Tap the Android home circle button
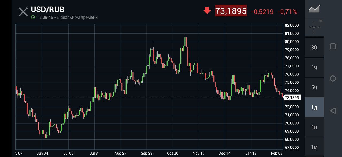This screenshot has height=157, width=342. [x=333, y=78]
